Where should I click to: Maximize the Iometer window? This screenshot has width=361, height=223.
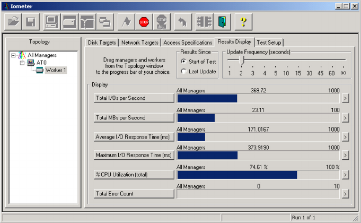[x=346, y=6]
